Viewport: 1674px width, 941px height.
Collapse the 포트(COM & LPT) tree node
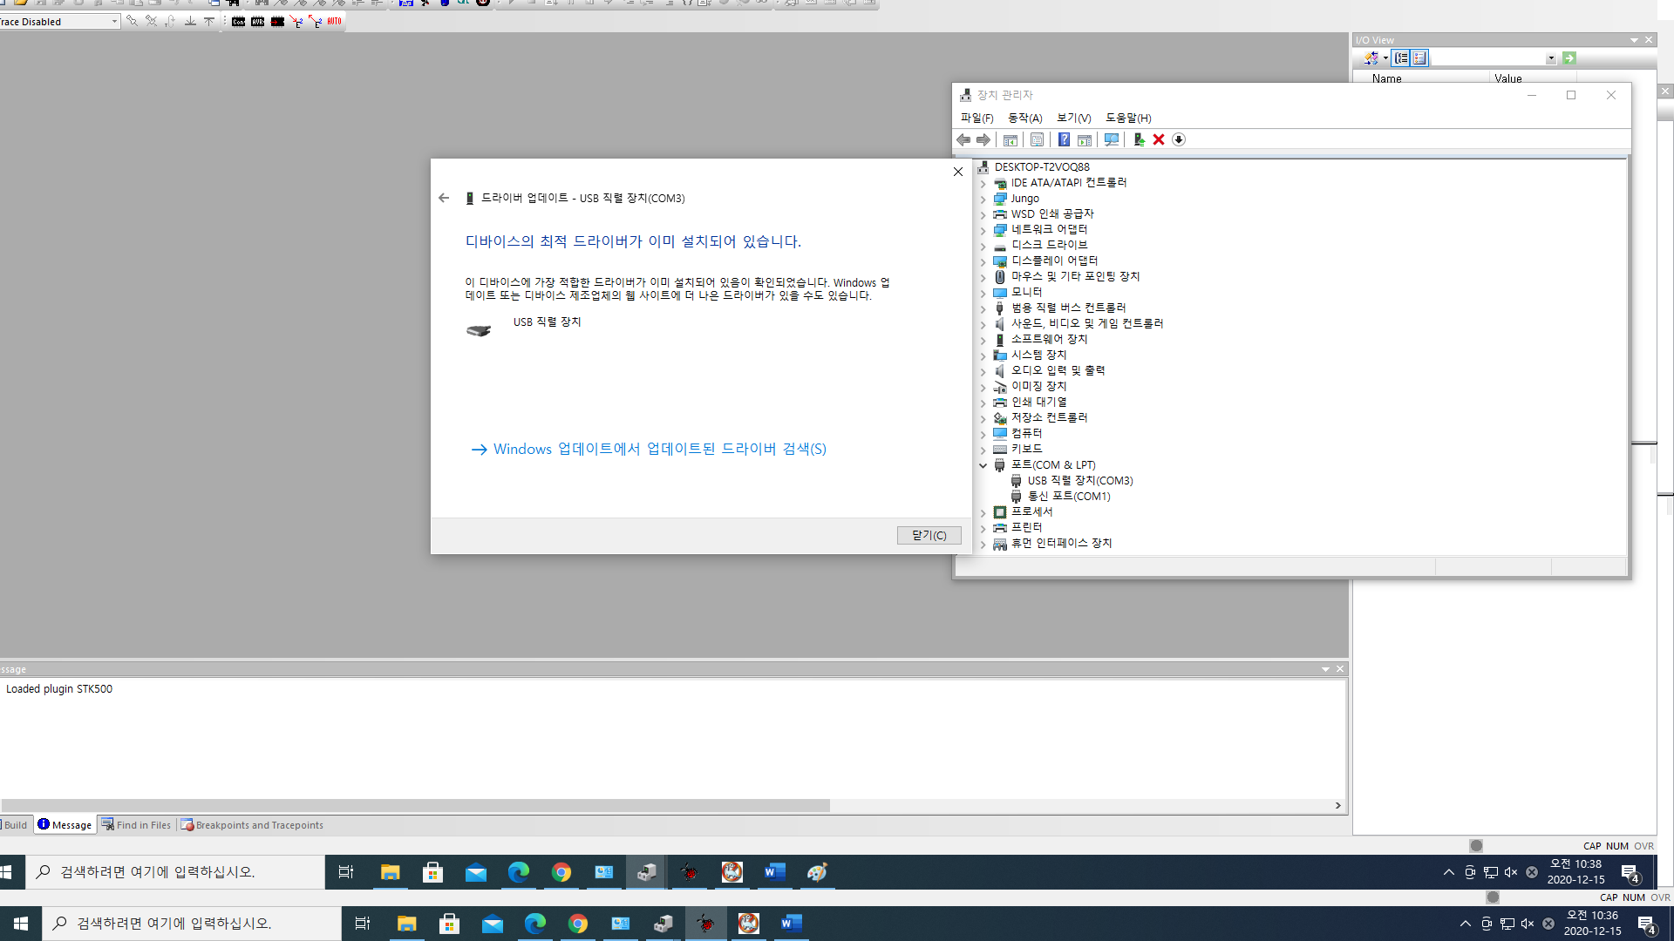pos(983,465)
